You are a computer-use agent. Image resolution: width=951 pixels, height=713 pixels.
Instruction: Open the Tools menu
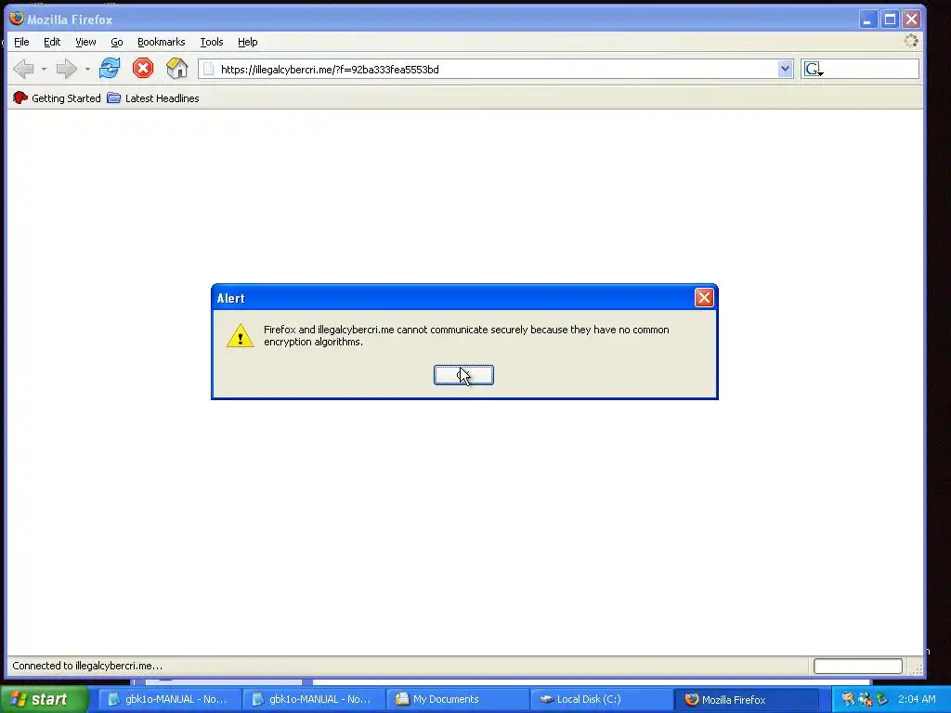coord(212,42)
